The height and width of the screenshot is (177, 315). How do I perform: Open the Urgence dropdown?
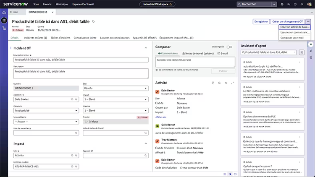point(116,111)
